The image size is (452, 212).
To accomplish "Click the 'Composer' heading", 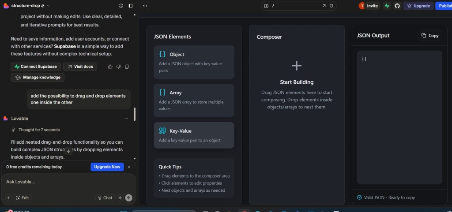I will pos(269,37).
